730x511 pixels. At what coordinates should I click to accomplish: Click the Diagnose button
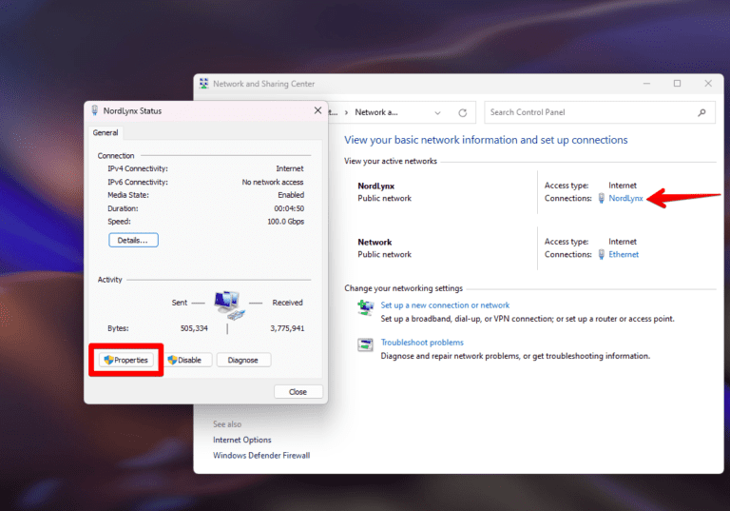(243, 360)
